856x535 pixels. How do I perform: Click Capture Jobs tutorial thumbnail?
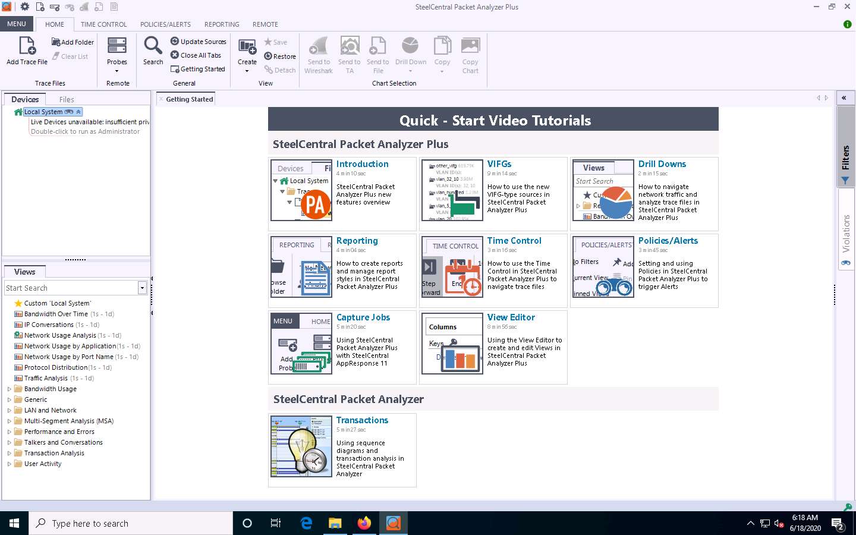(301, 343)
